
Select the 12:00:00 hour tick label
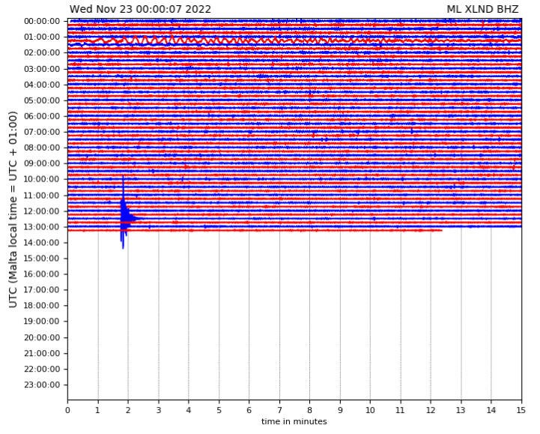click(x=42, y=211)
